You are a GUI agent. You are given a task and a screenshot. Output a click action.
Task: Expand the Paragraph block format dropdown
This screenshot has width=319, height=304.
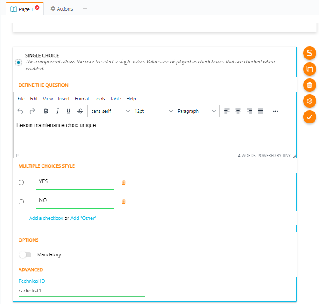pos(196,111)
